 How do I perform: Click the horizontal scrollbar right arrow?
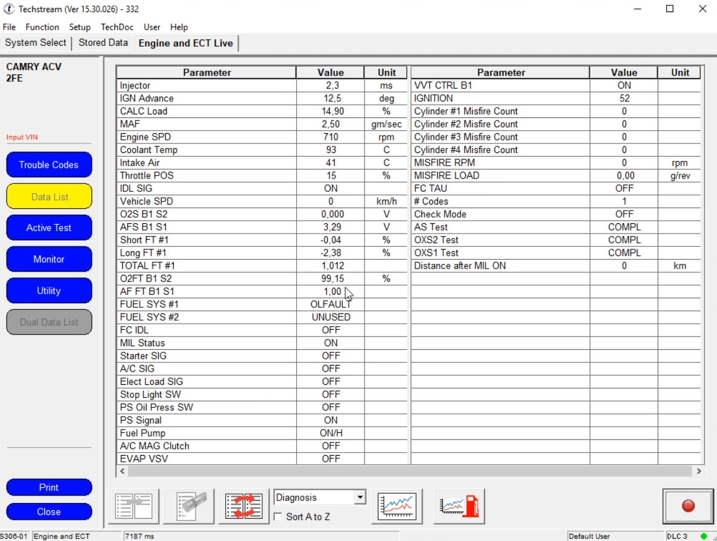coord(699,471)
